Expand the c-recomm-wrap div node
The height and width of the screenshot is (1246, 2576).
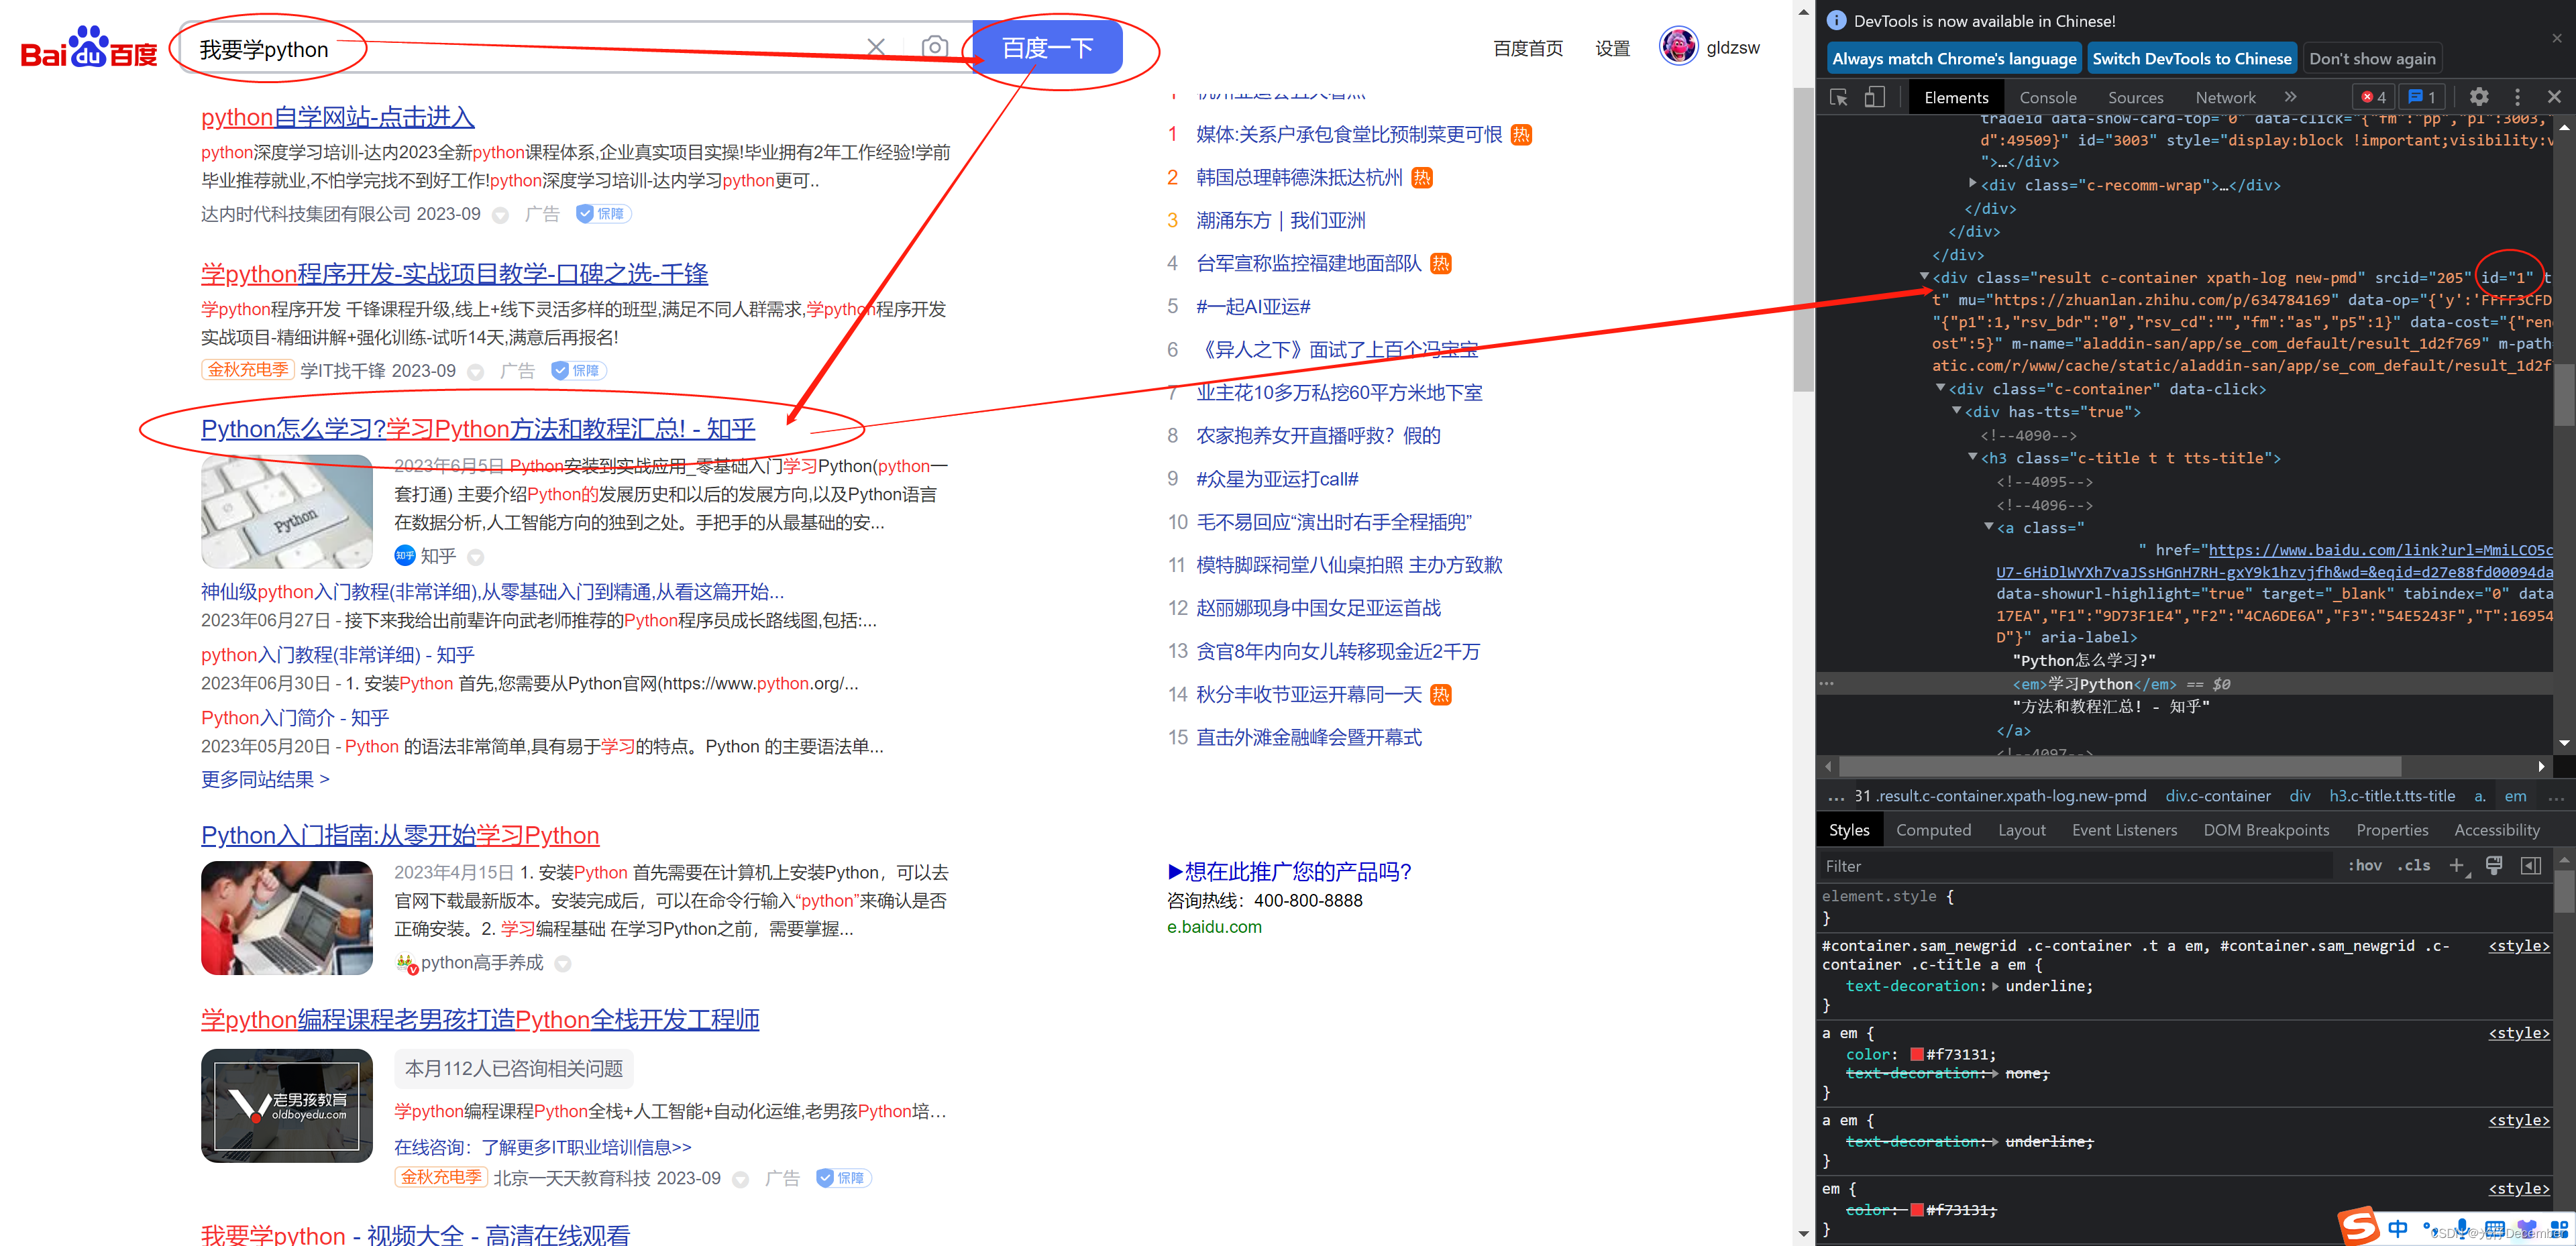point(1973,184)
